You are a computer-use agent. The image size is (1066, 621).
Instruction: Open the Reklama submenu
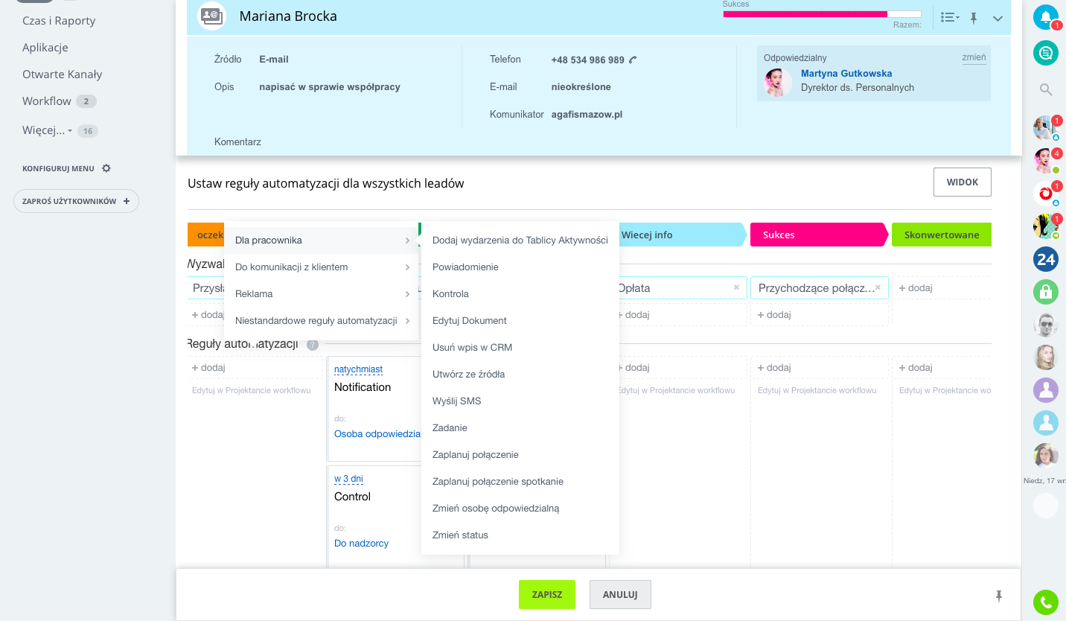(322, 293)
